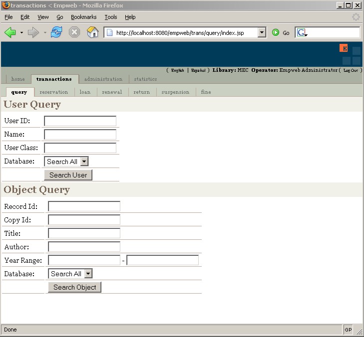Click the Stop loading icon
Screen dimensions: 364x337
pyautogui.click(x=74, y=32)
